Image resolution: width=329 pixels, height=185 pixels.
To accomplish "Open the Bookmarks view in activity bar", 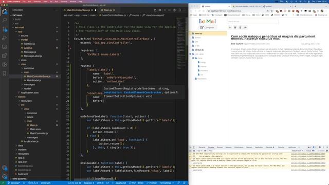I will pyautogui.click(x=5, y=73).
